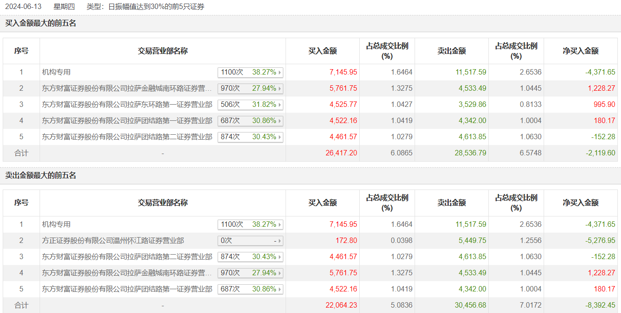Select sell amount 3,529.86
The height and width of the screenshot is (313, 621).
pyautogui.click(x=473, y=105)
